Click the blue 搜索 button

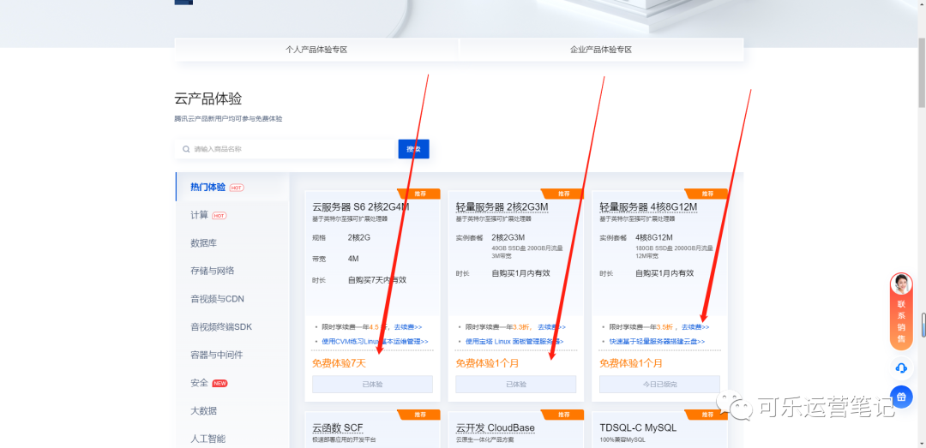(x=413, y=149)
